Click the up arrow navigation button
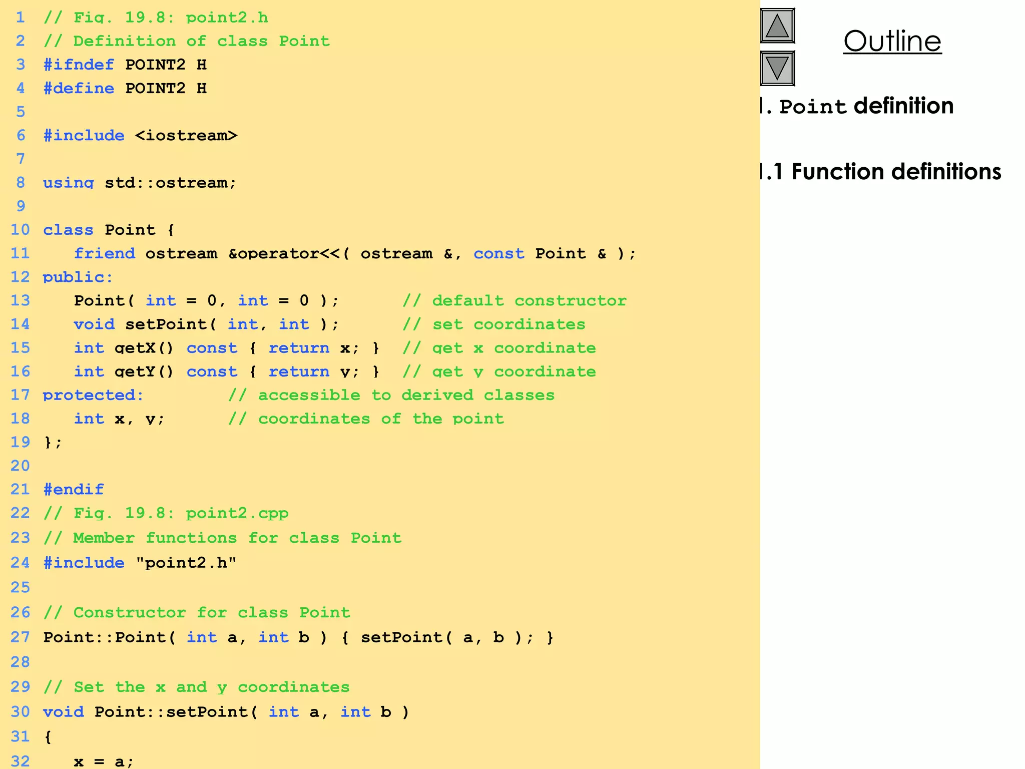This screenshot has height=769, width=1025. [777, 26]
